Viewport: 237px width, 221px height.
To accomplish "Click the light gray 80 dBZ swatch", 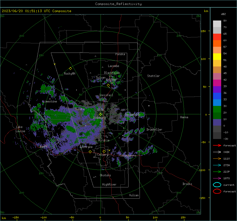I will tap(217, 24).
